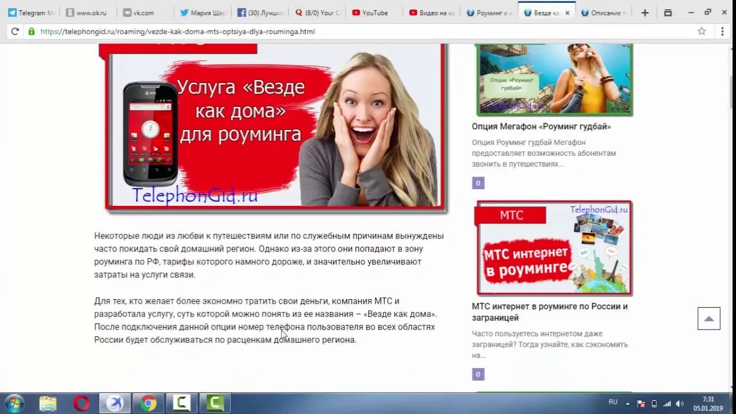Open 'МТС интернет в роуминге по России' link

point(550,312)
